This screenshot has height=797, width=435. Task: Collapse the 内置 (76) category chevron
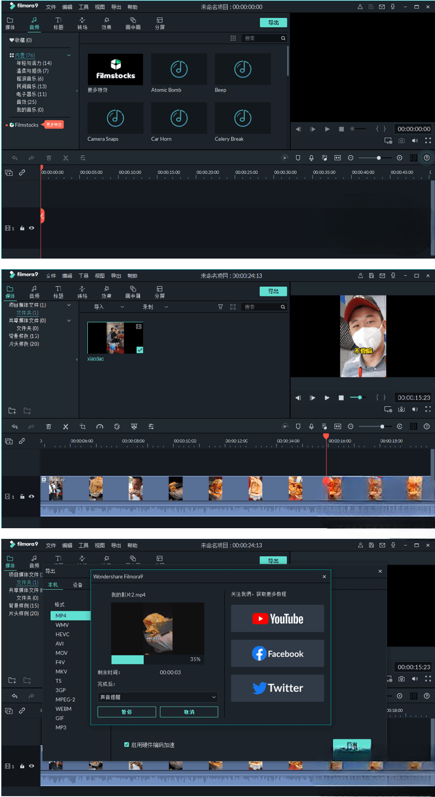pos(69,55)
